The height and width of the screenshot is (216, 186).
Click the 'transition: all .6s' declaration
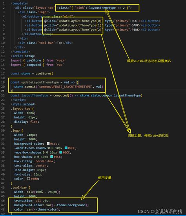(32, 201)
